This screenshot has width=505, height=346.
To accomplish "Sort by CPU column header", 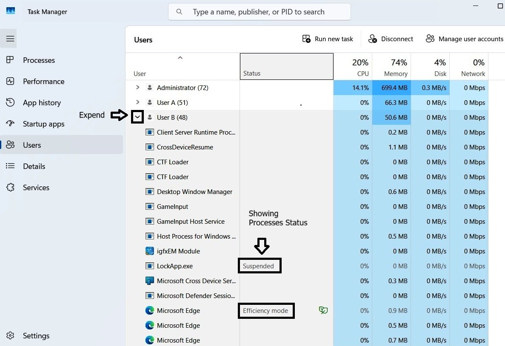I will tap(353, 67).
